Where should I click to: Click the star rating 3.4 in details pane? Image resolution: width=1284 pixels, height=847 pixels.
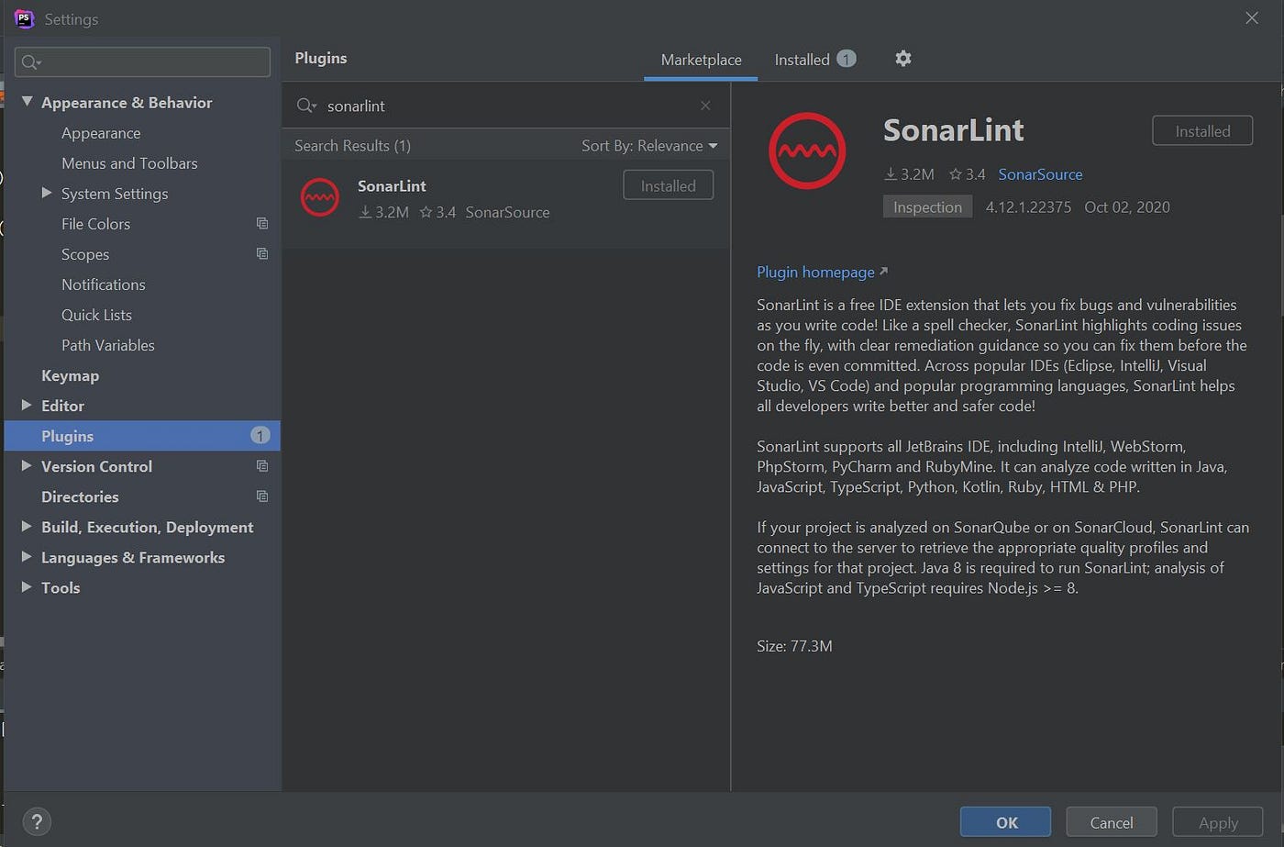(x=968, y=174)
